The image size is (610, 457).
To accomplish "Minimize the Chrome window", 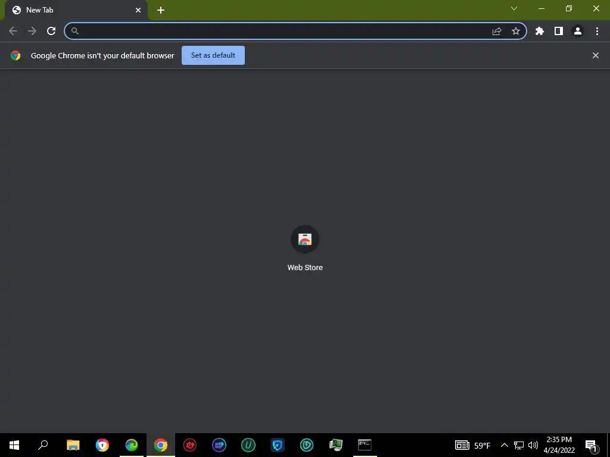I will [541, 8].
